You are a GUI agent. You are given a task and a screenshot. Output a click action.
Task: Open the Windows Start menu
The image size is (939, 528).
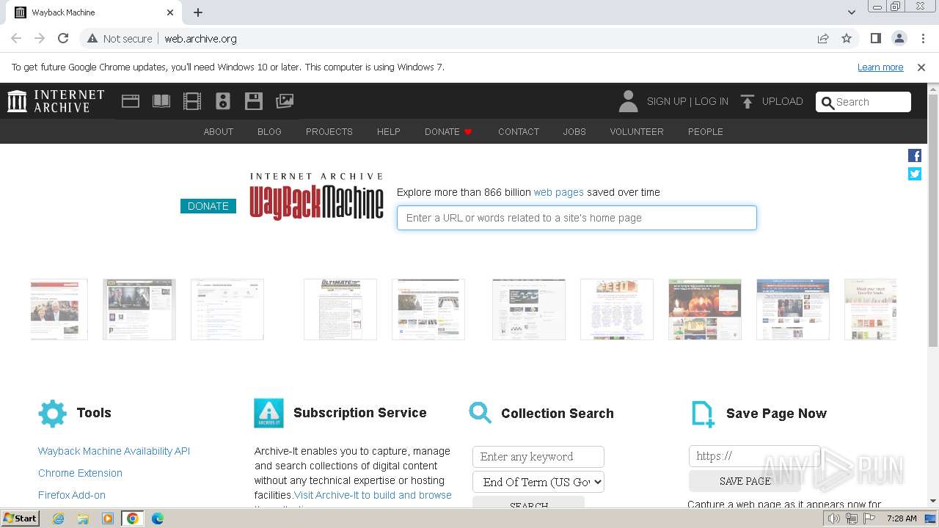[21, 518]
